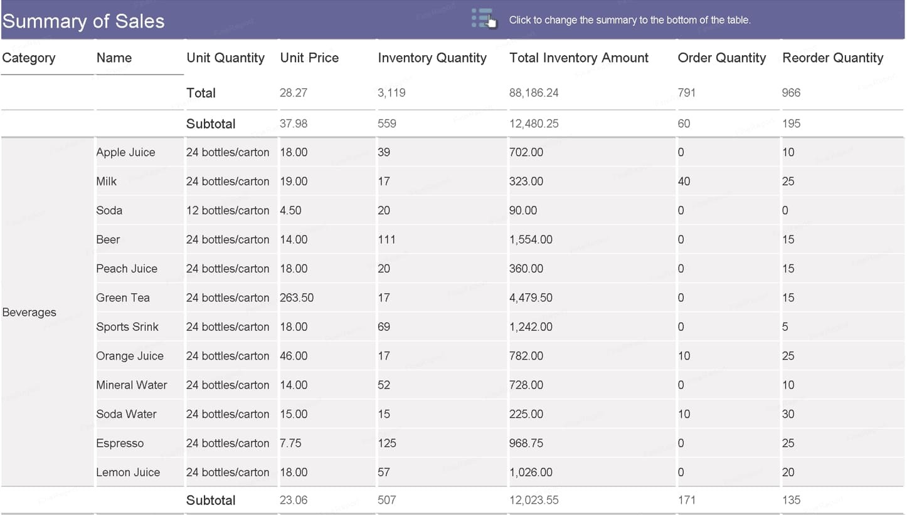Select the Category column header
Image resolution: width=907 pixels, height=515 pixels.
[x=29, y=58]
